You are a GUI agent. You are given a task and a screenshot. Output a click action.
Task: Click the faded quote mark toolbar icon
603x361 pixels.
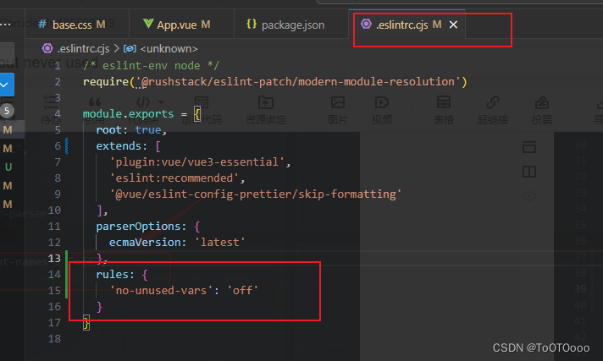pos(95,102)
